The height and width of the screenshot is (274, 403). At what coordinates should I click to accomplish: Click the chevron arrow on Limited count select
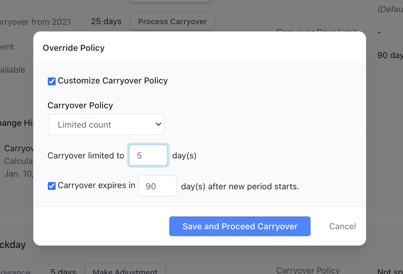[158, 124]
